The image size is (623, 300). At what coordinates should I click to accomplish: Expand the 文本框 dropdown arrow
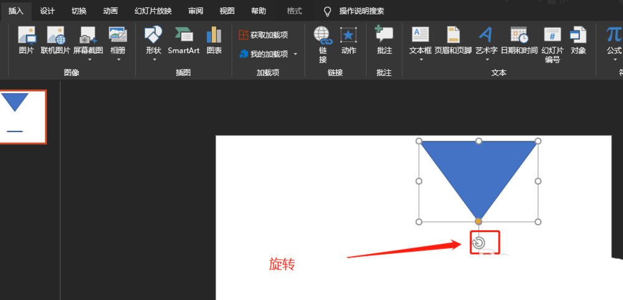(421, 60)
